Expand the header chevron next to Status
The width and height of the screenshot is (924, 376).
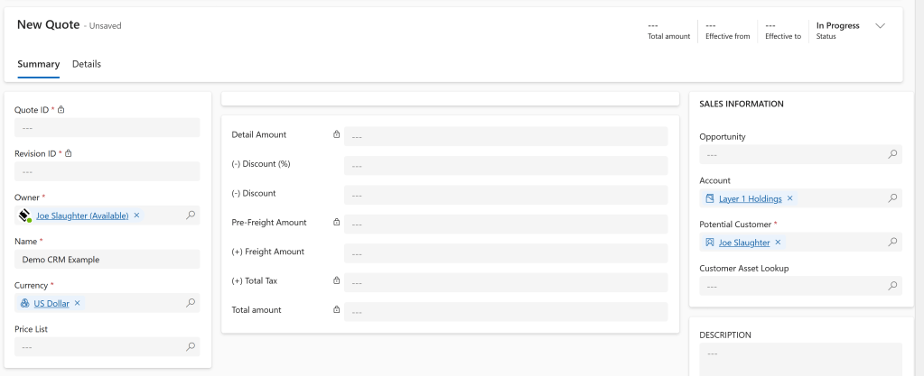click(881, 26)
